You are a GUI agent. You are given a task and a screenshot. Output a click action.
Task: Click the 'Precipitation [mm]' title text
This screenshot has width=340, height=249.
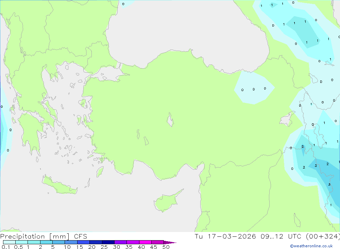point(35,236)
